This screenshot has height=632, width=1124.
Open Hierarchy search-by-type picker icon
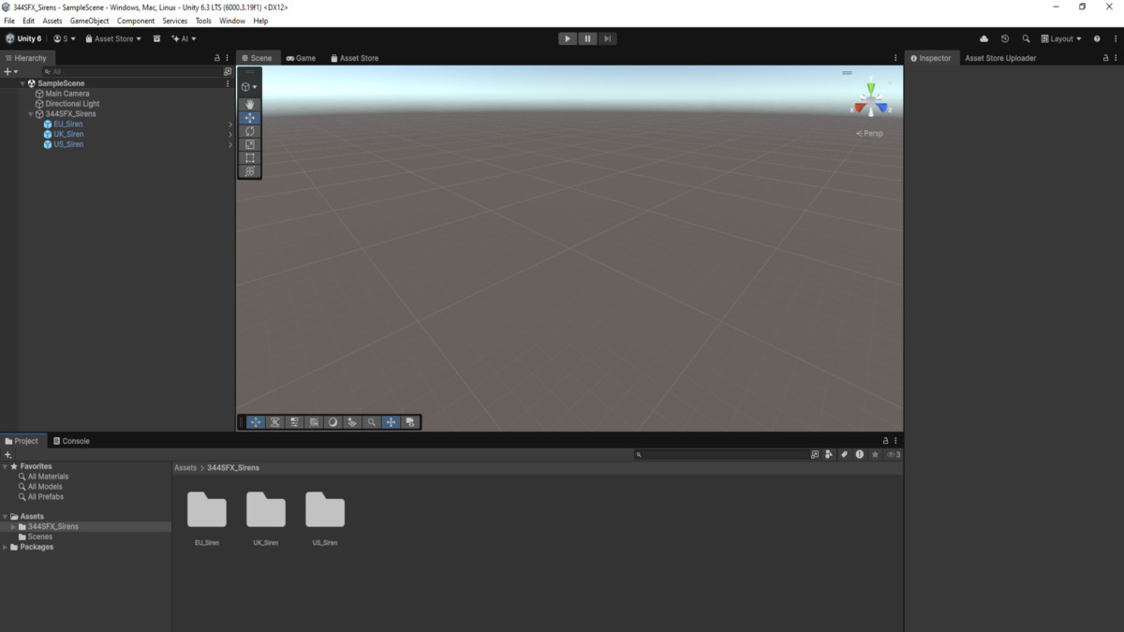(x=228, y=71)
